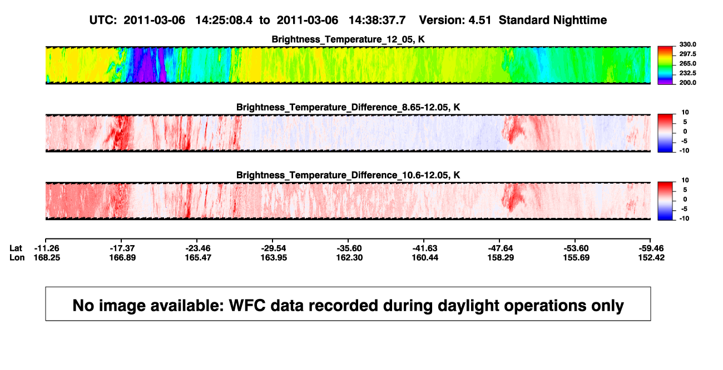The image size is (723, 370).
Task: Click the 8.65-12.05 difference colorbar legend
Action: 666,133
